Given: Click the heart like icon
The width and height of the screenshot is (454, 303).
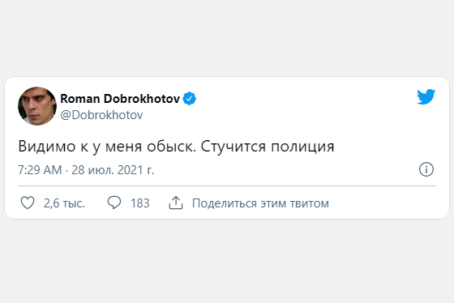Looking at the screenshot, I should 28,203.
